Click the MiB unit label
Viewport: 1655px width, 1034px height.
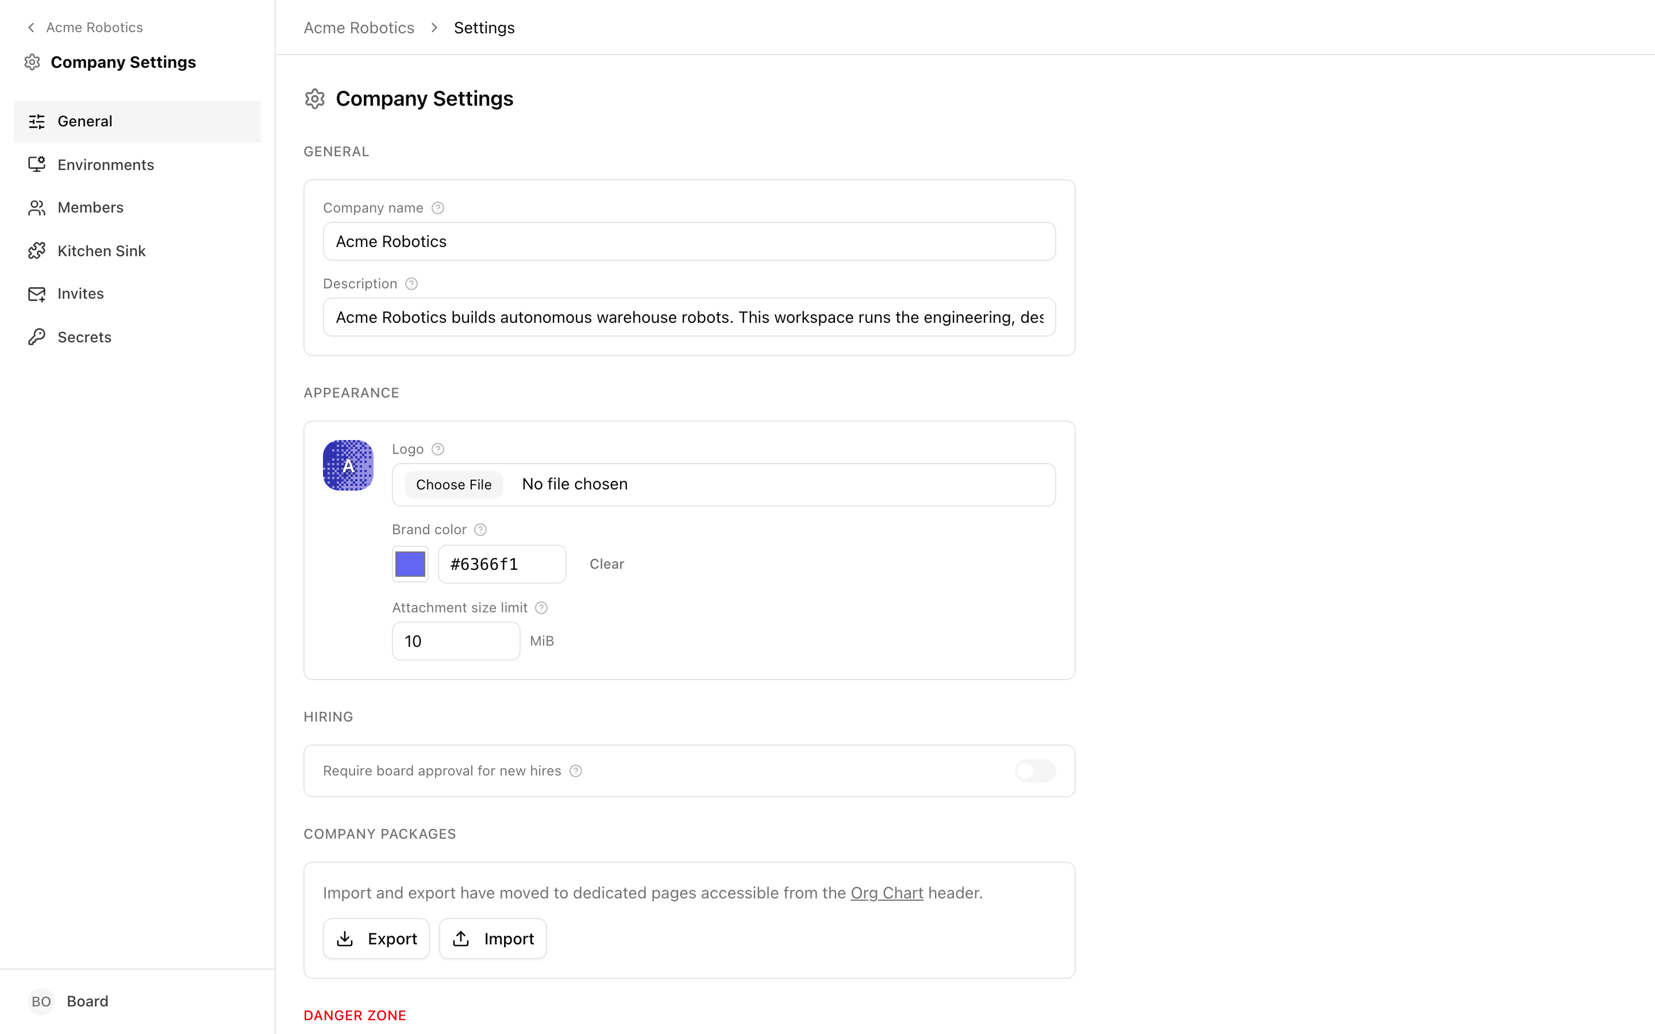(542, 642)
